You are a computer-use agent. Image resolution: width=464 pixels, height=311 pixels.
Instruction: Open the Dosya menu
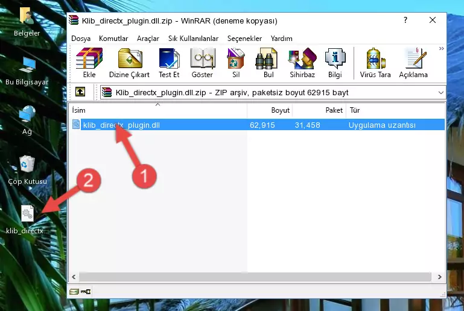click(x=81, y=39)
